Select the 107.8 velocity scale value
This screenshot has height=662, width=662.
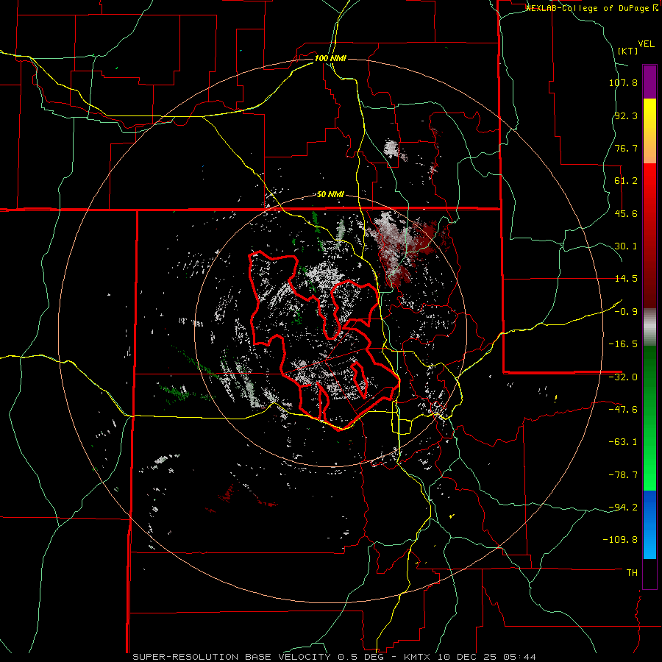[623, 82]
